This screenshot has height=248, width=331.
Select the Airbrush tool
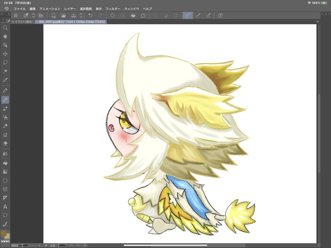click(x=5, y=117)
